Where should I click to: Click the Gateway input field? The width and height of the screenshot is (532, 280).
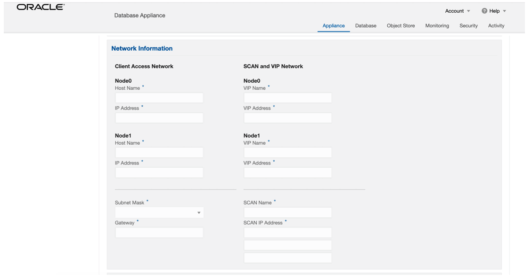point(159,232)
